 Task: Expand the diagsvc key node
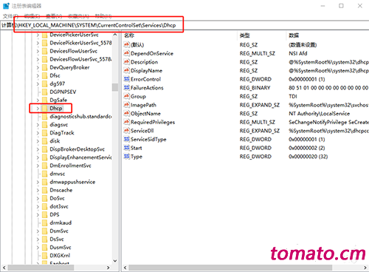(x=38, y=125)
